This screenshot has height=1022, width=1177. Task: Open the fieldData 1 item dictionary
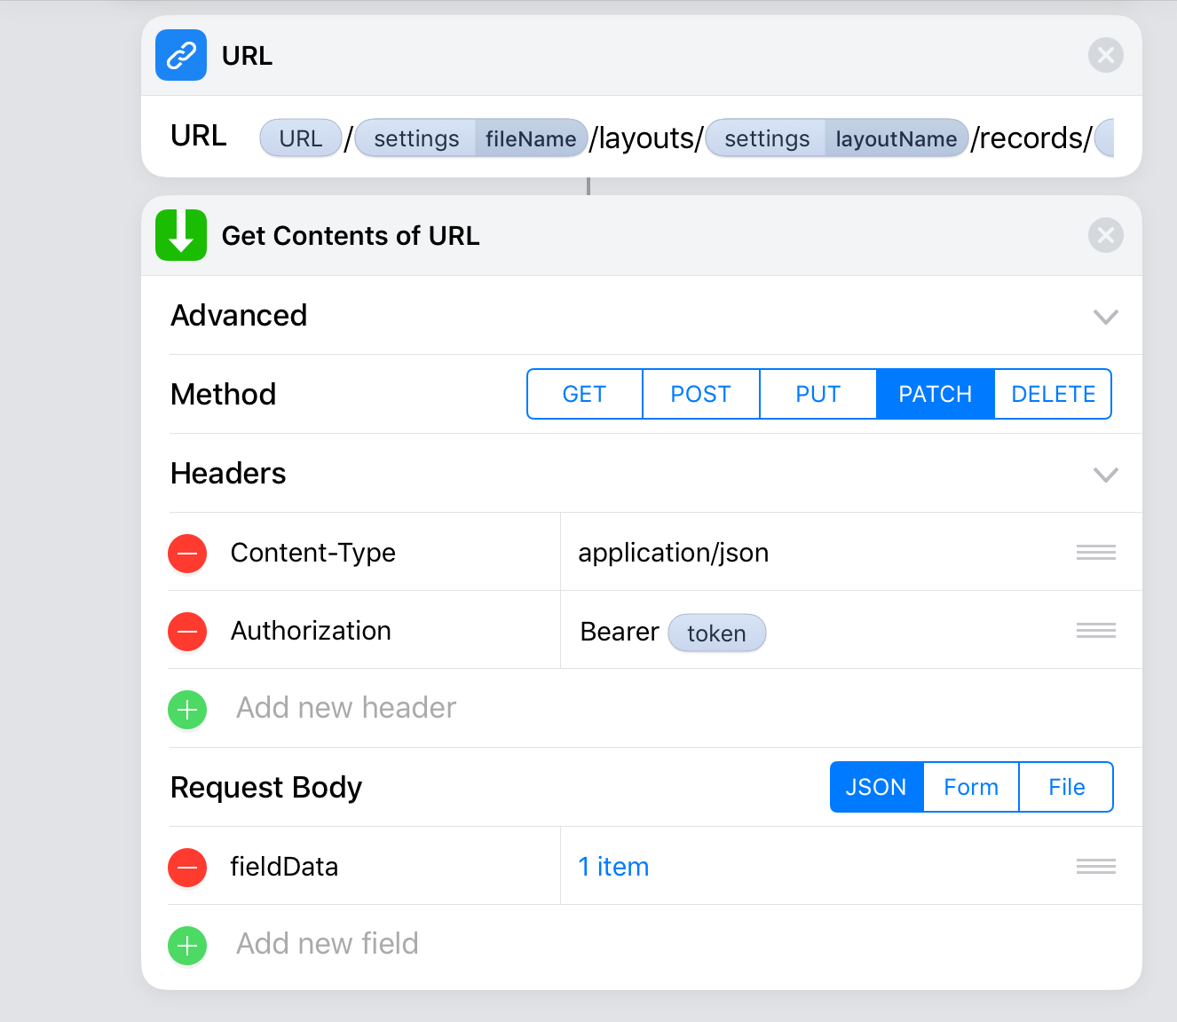[613, 867]
